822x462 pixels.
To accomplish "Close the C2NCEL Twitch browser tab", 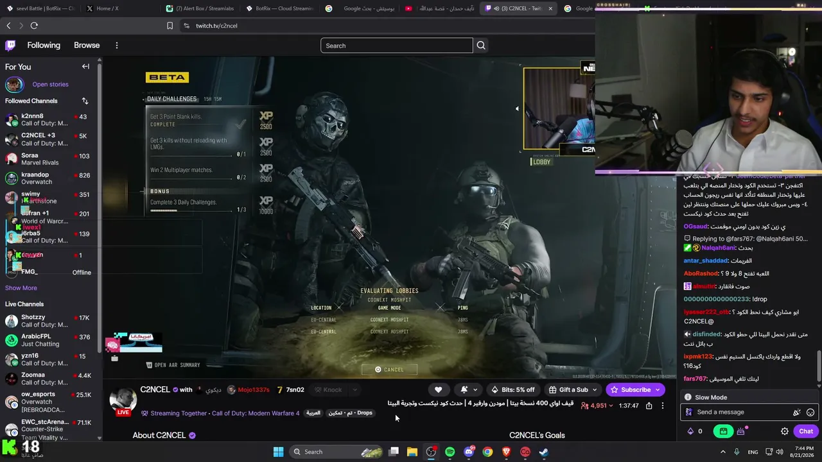I will click(x=550, y=8).
